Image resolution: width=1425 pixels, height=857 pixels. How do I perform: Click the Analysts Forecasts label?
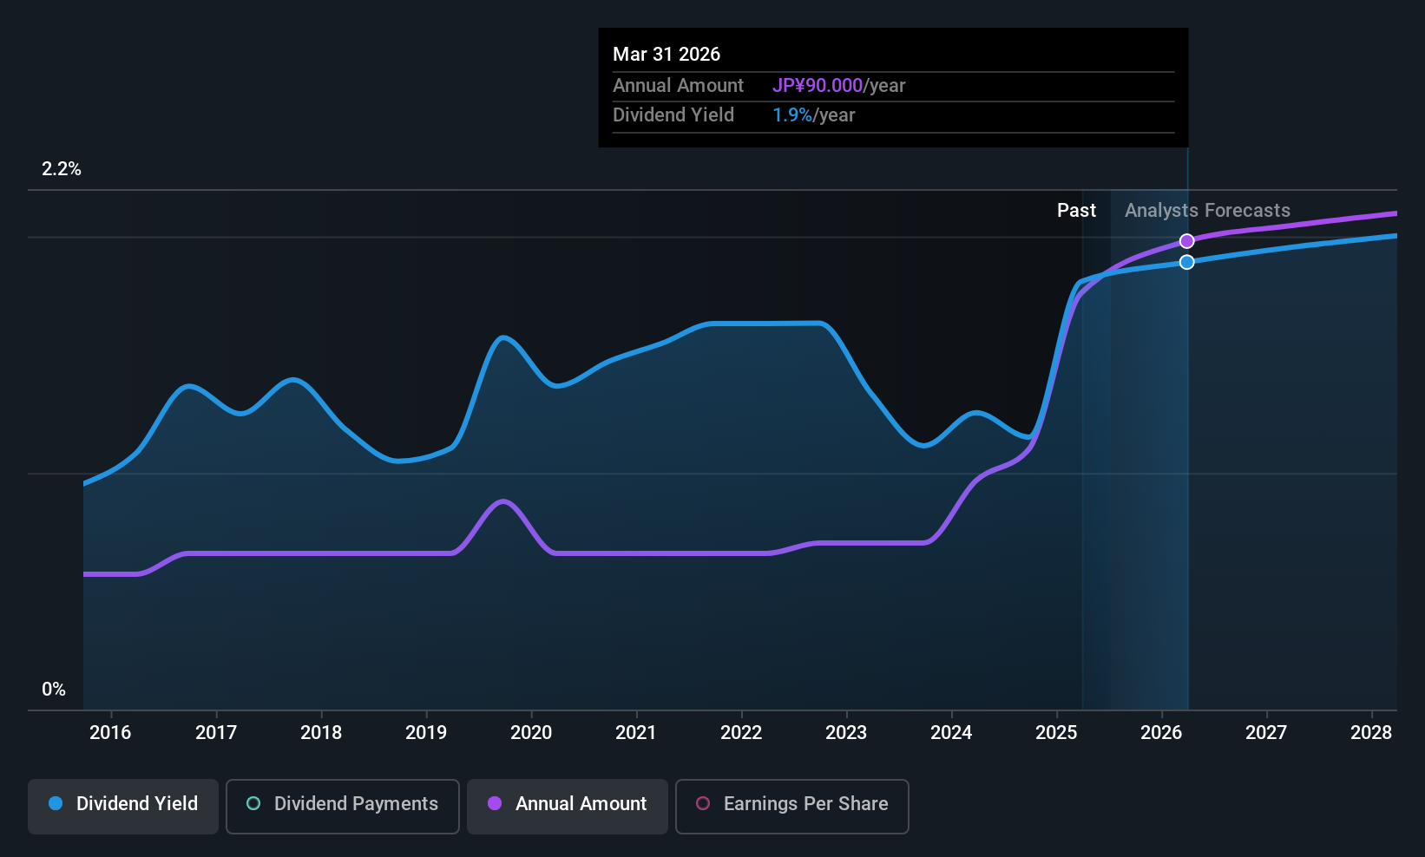1207,211
